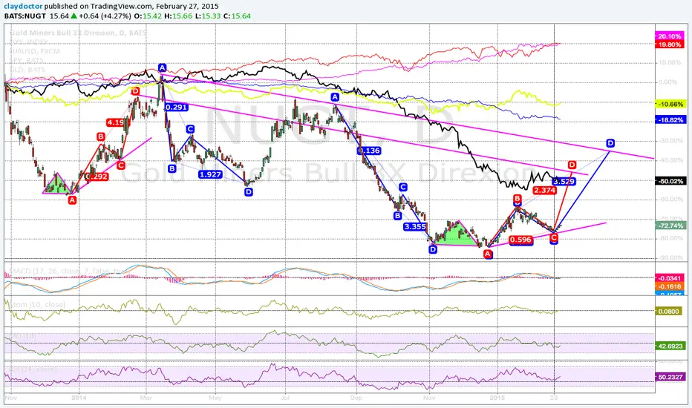
Task: Click the close price C:15.64
Action: (237, 16)
